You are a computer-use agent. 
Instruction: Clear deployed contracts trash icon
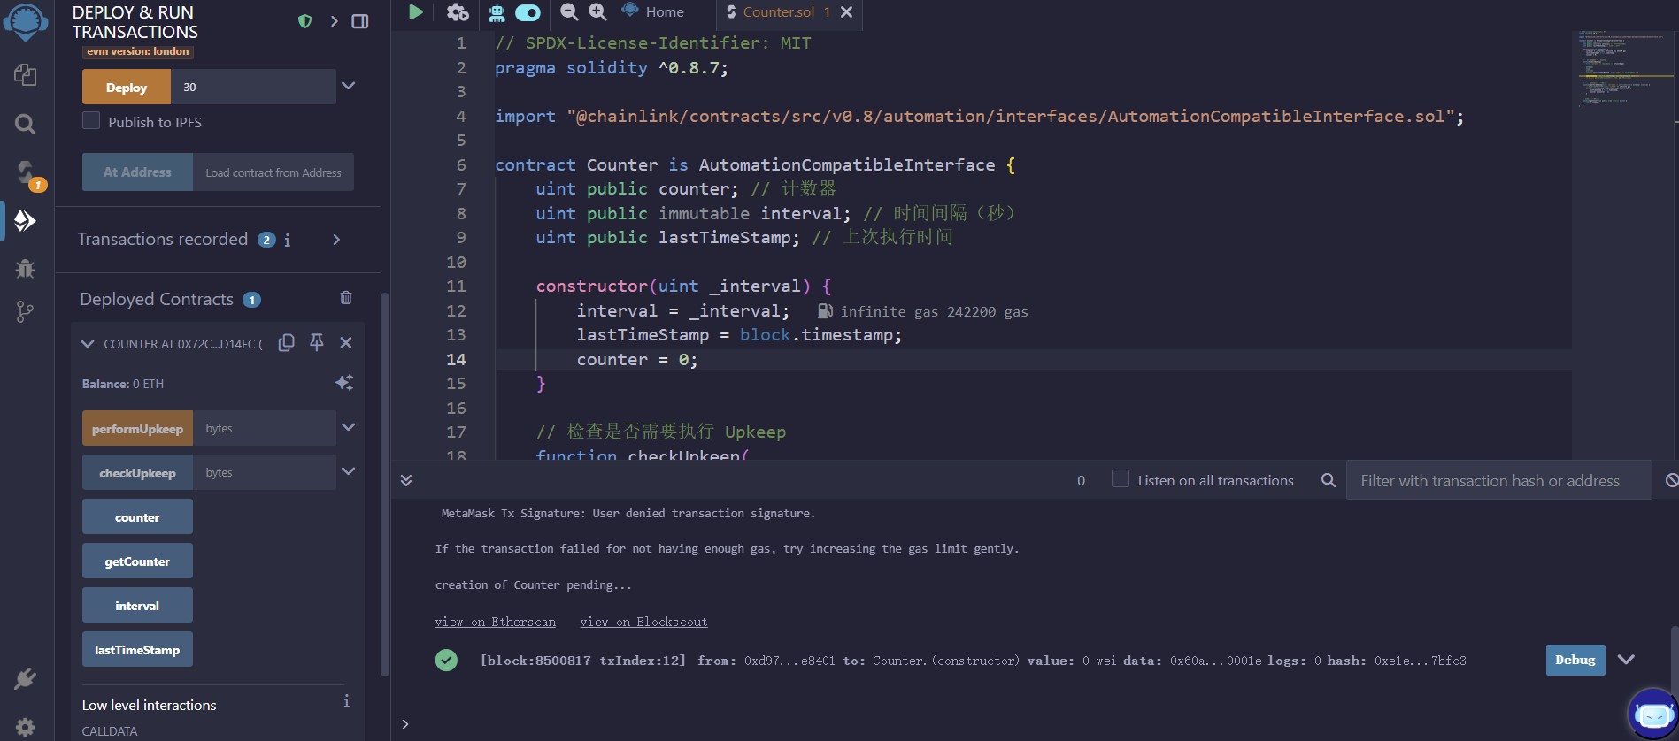tap(346, 298)
